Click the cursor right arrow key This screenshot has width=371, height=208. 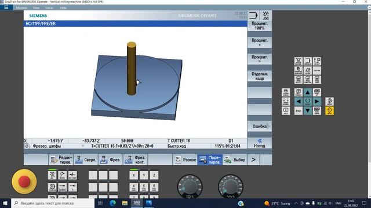tap(317, 102)
